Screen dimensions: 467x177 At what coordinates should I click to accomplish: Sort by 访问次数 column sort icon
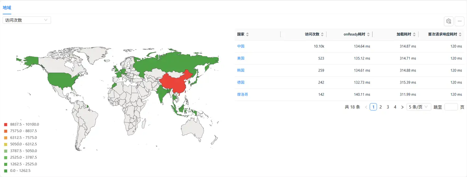pos(322,34)
